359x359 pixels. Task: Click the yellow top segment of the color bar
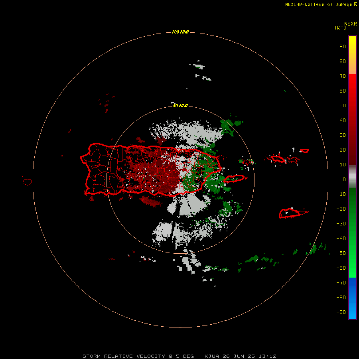click(352, 55)
